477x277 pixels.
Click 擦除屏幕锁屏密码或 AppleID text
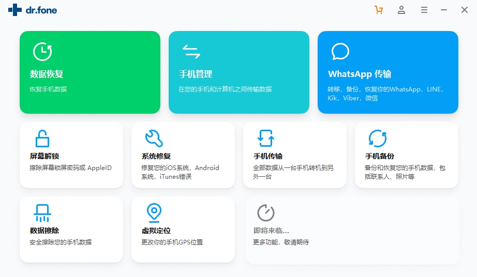[70, 167]
